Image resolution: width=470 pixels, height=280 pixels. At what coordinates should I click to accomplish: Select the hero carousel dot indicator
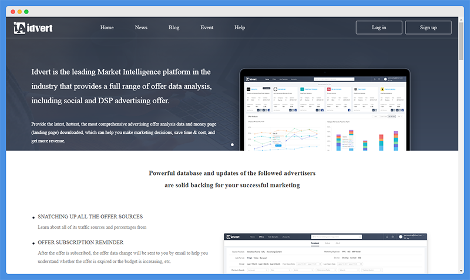(232, 144)
